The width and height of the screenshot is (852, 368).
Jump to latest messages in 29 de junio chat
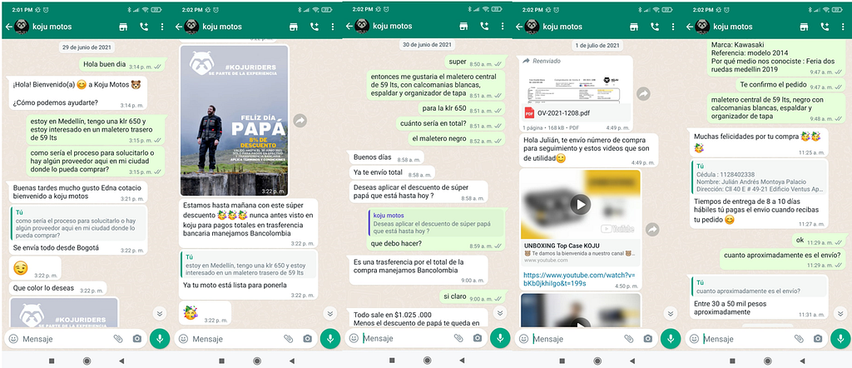coord(159,313)
